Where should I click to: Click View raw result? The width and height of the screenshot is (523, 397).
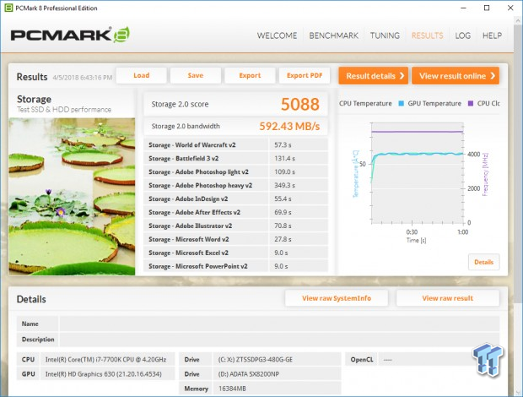point(446,298)
